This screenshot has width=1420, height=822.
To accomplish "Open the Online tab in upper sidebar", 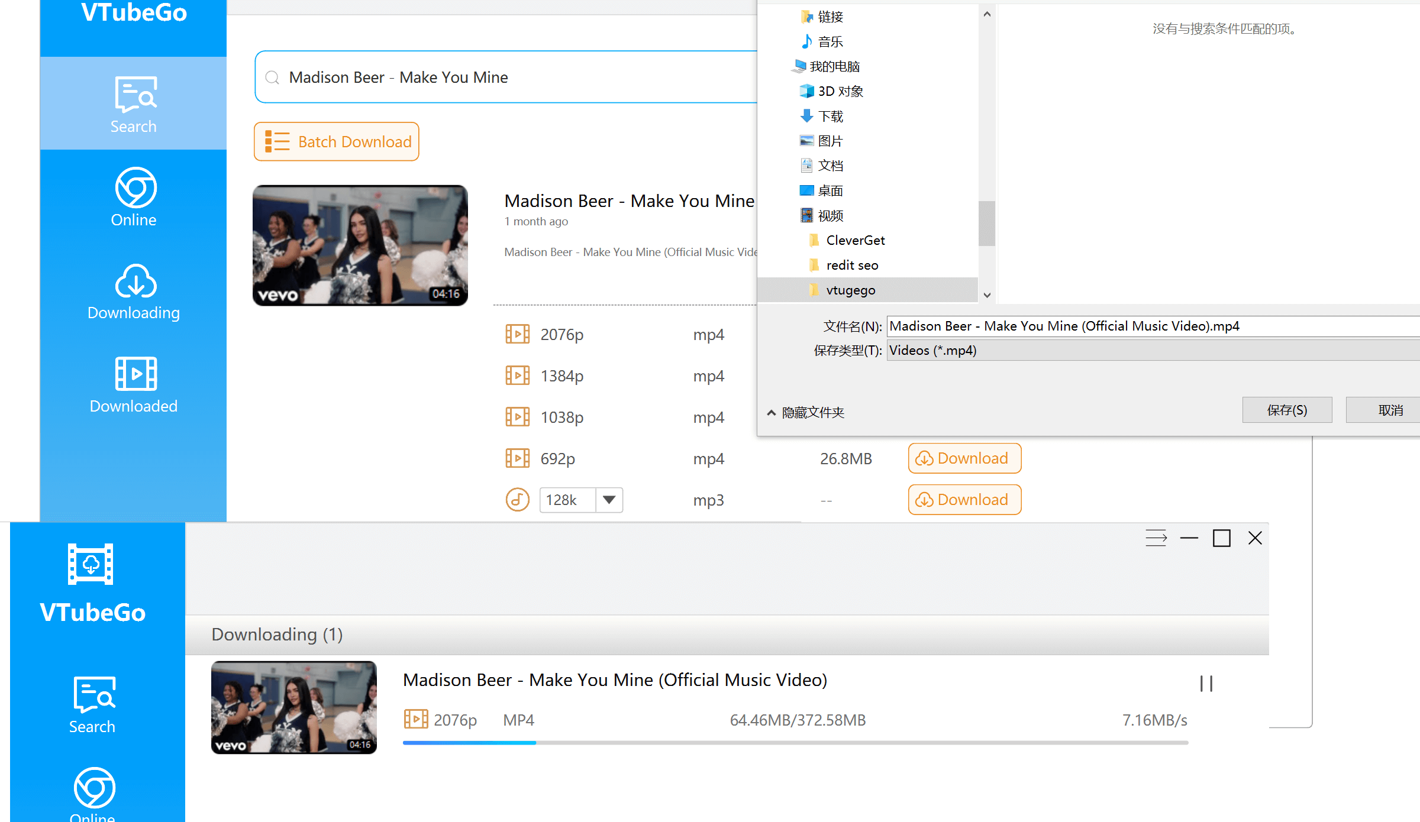I will (x=133, y=197).
